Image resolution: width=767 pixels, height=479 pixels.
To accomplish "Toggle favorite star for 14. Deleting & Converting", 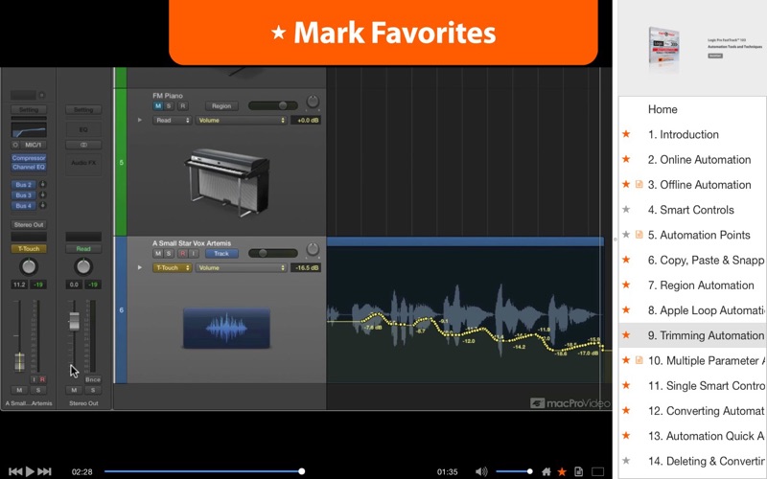I will tap(626, 461).
